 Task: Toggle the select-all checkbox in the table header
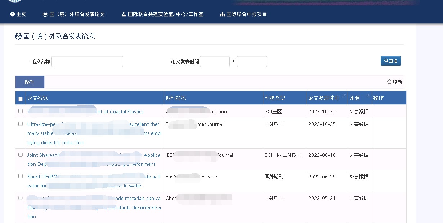pos(21,99)
